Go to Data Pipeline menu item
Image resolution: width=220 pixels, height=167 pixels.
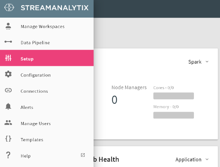click(x=47, y=43)
